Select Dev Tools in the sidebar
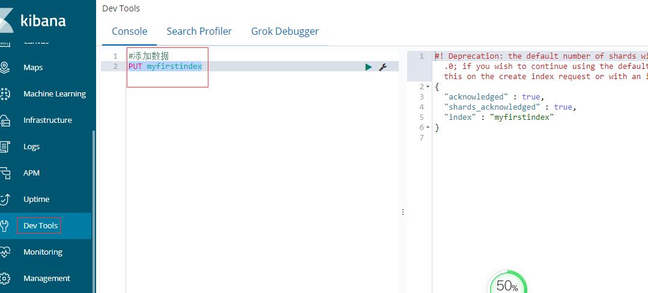This screenshot has width=648, height=293. pos(40,226)
